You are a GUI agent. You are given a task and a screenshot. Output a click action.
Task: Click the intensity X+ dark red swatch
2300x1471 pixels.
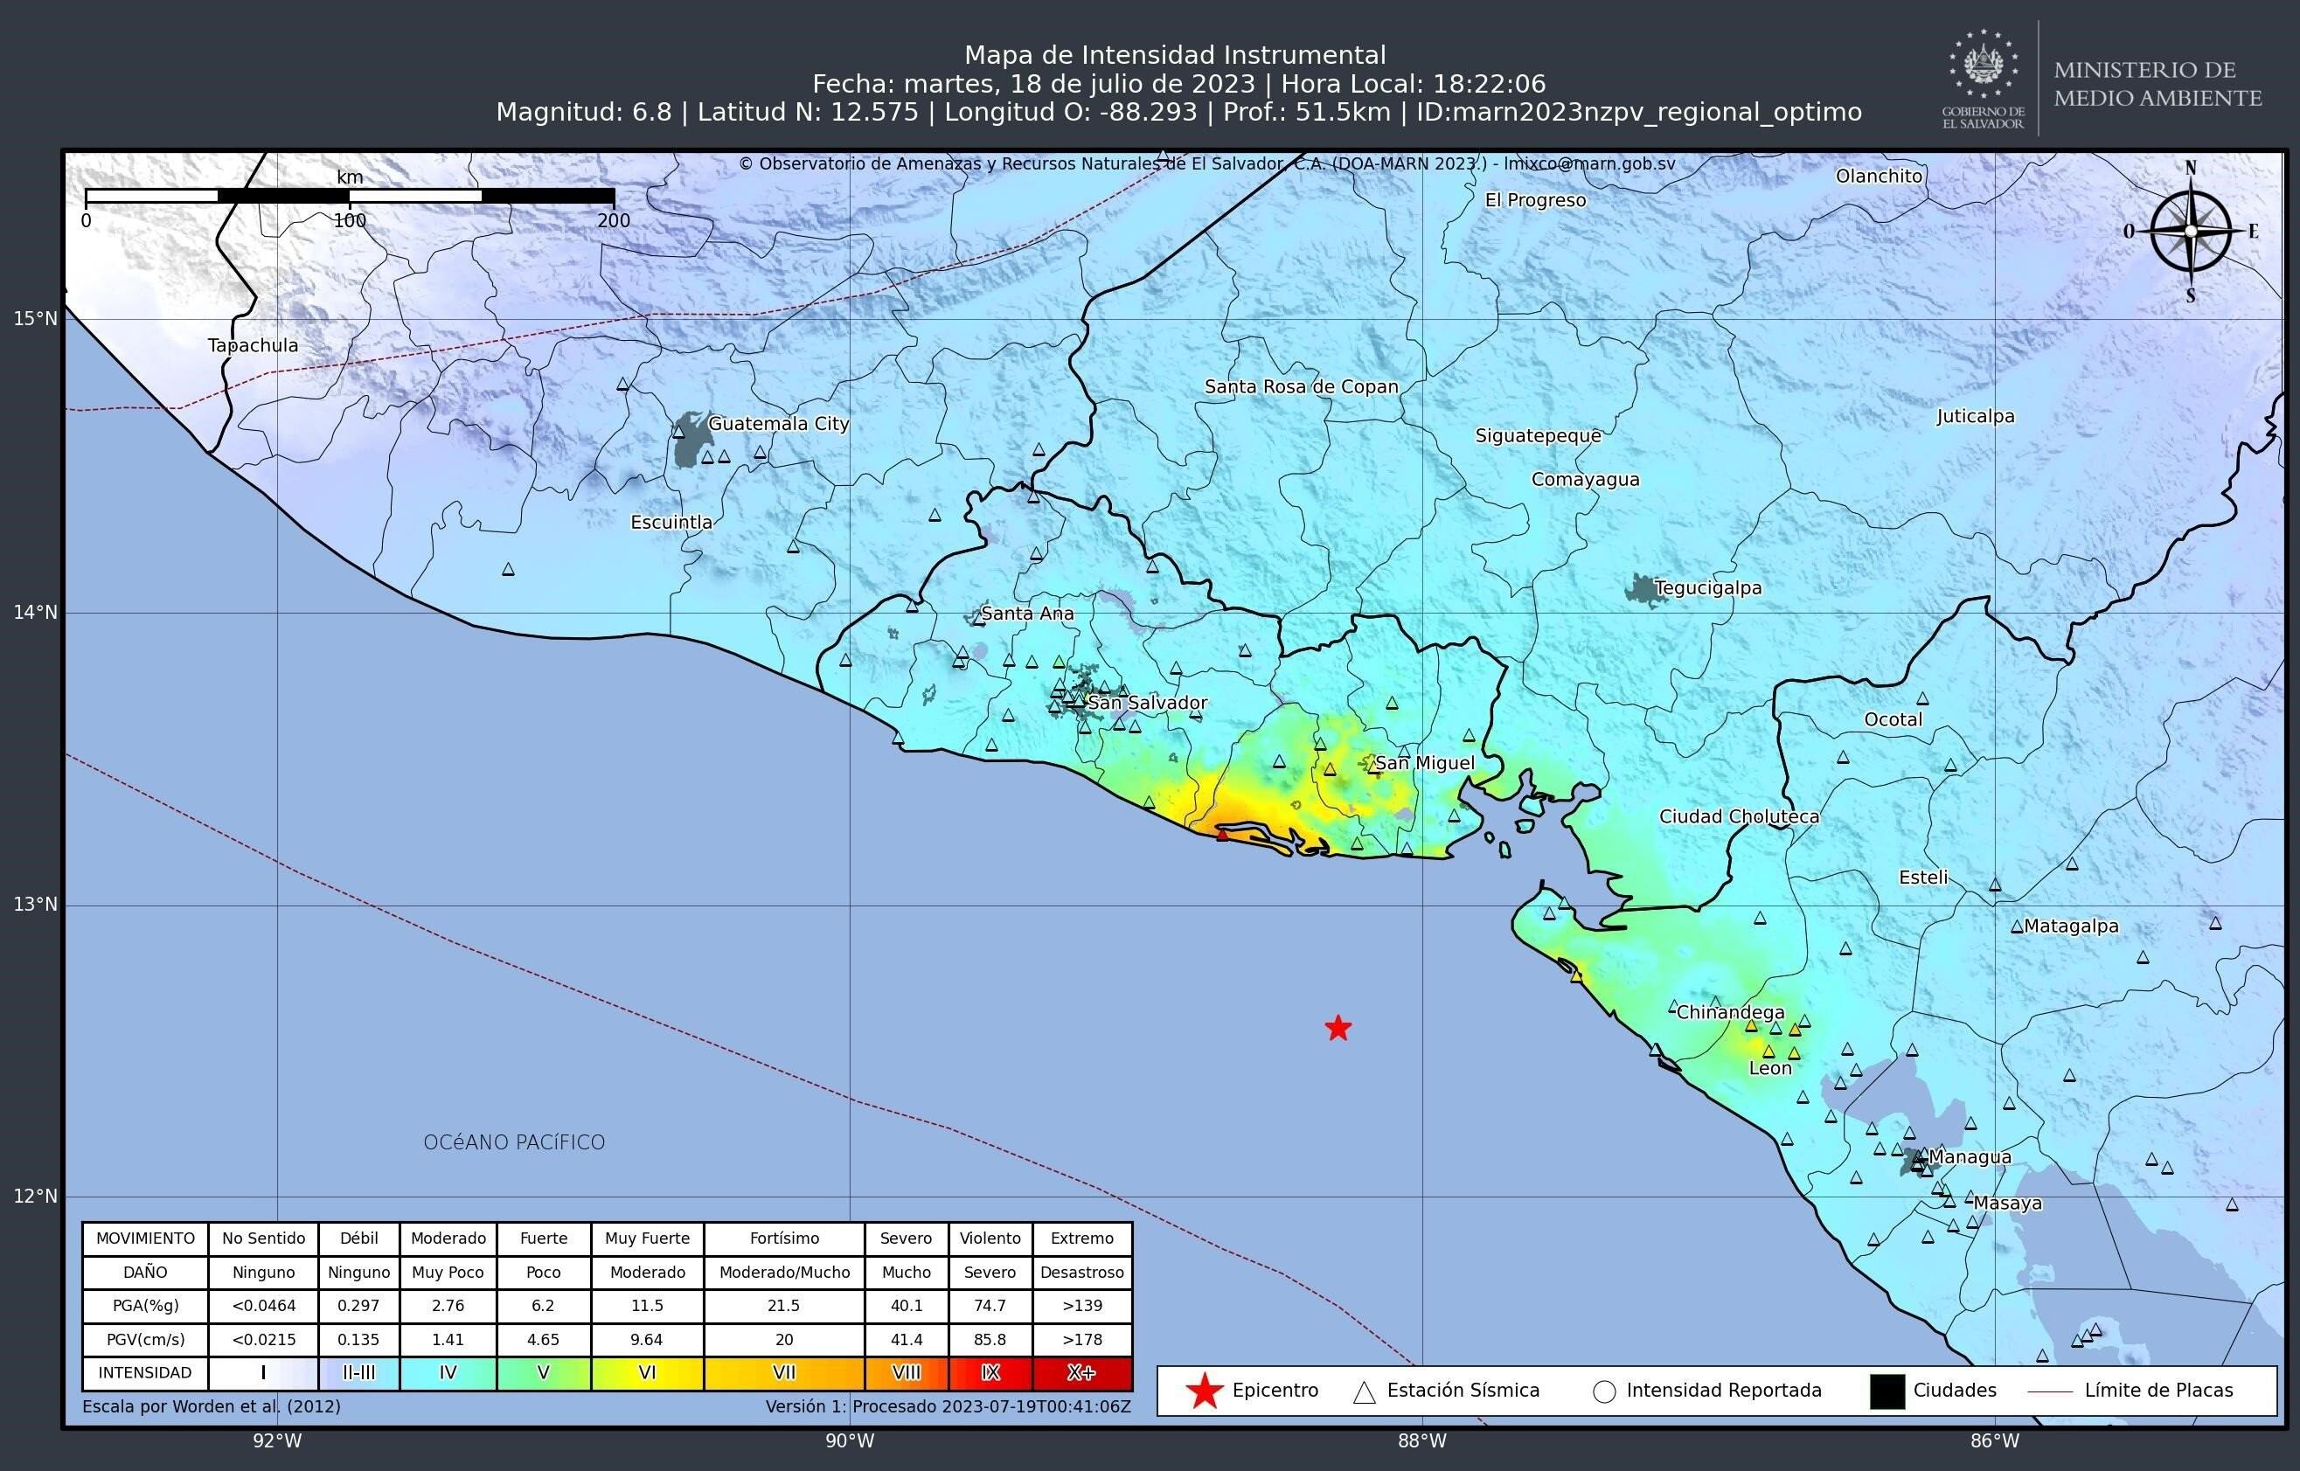[1081, 1372]
